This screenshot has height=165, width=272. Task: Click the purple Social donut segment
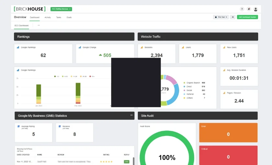pyautogui.click(x=171, y=80)
